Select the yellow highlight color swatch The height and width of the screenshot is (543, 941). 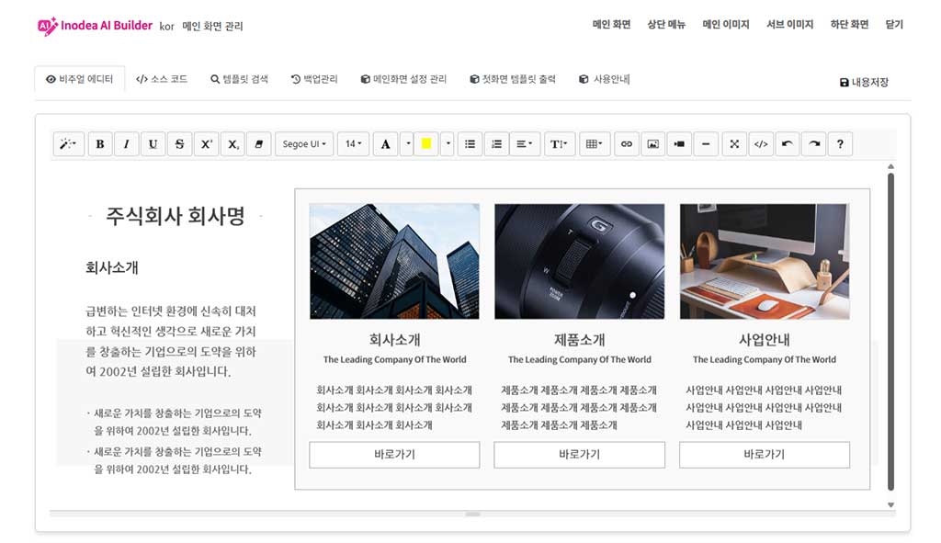[x=425, y=144]
